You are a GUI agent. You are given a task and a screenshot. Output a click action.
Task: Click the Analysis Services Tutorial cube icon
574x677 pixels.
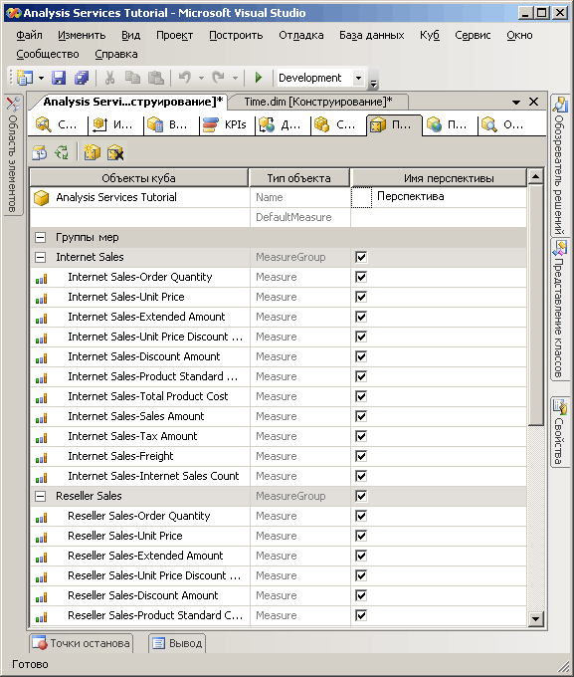pos(42,198)
